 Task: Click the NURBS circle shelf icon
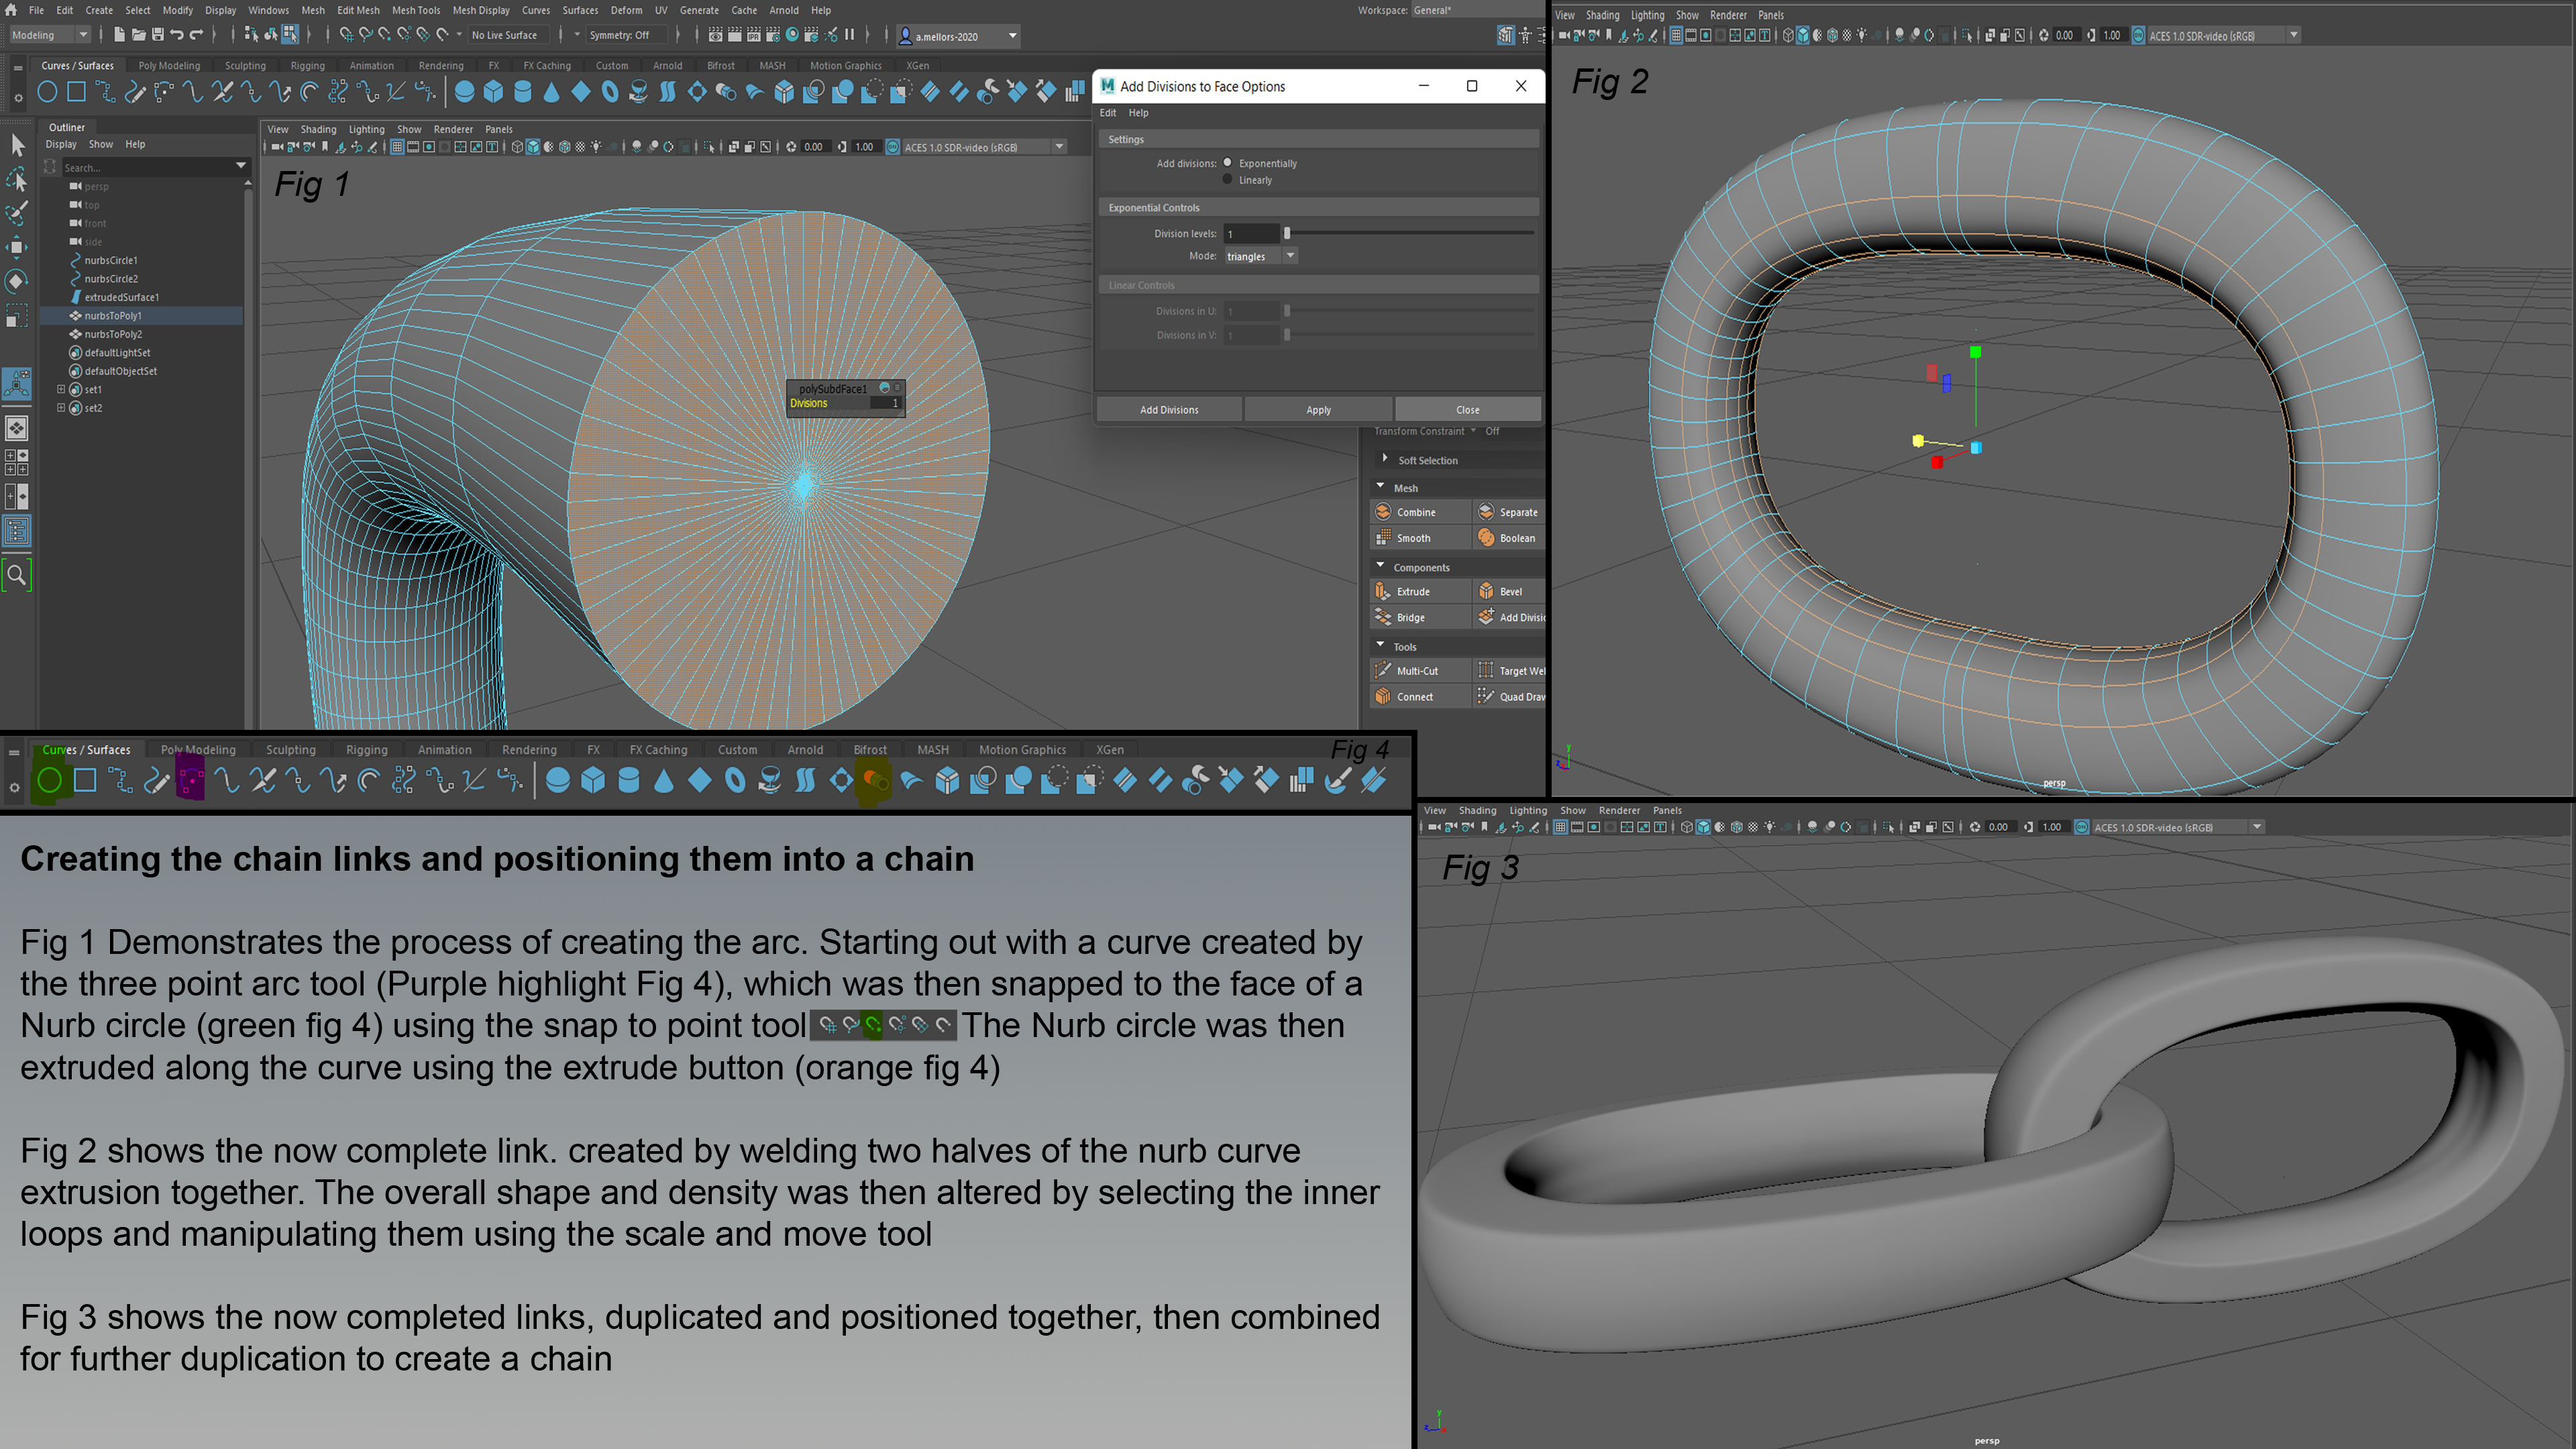pyautogui.click(x=47, y=93)
